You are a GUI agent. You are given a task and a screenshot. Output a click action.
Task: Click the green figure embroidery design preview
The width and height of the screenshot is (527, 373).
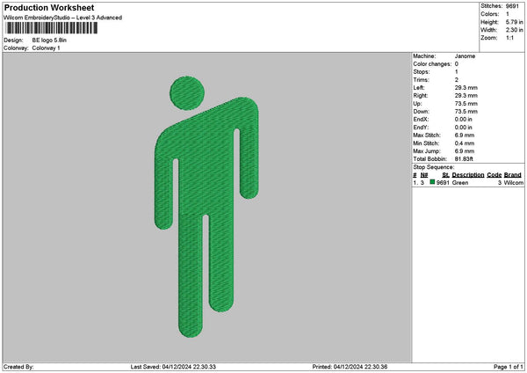[x=206, y=207]
